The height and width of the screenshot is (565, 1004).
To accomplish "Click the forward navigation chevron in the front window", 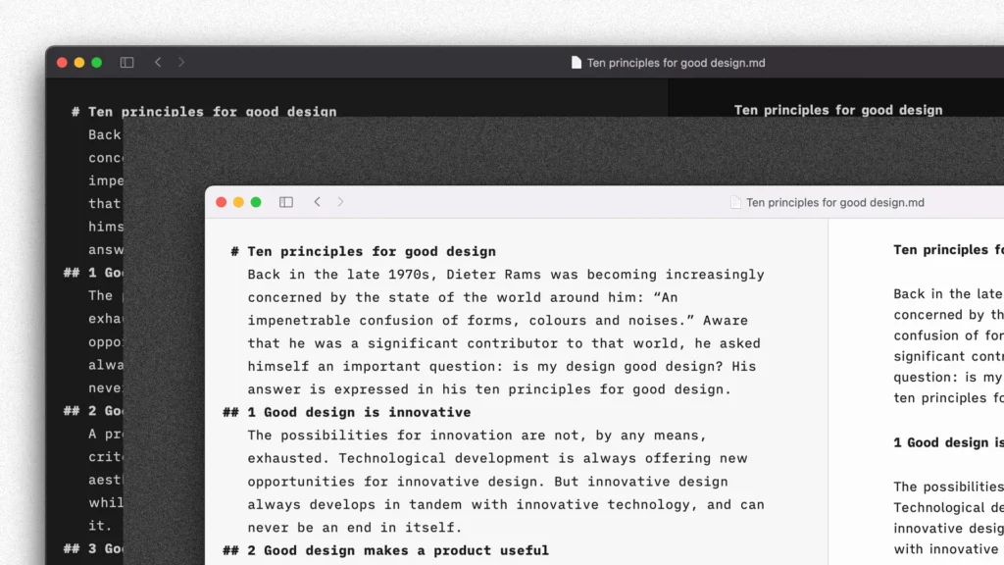I will coord(340,202).
